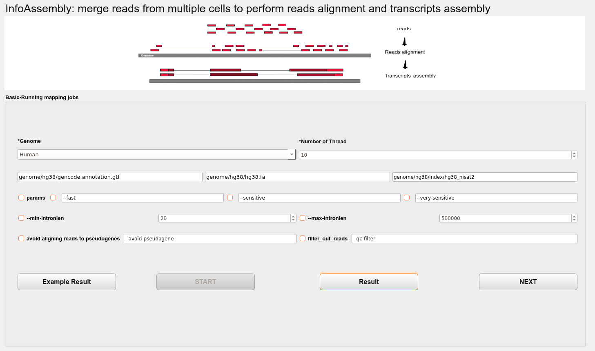The height and width of the screenshot is (351, 595).
Task: Tick the checkbox beside --sensitive
Action: point(230,198)
